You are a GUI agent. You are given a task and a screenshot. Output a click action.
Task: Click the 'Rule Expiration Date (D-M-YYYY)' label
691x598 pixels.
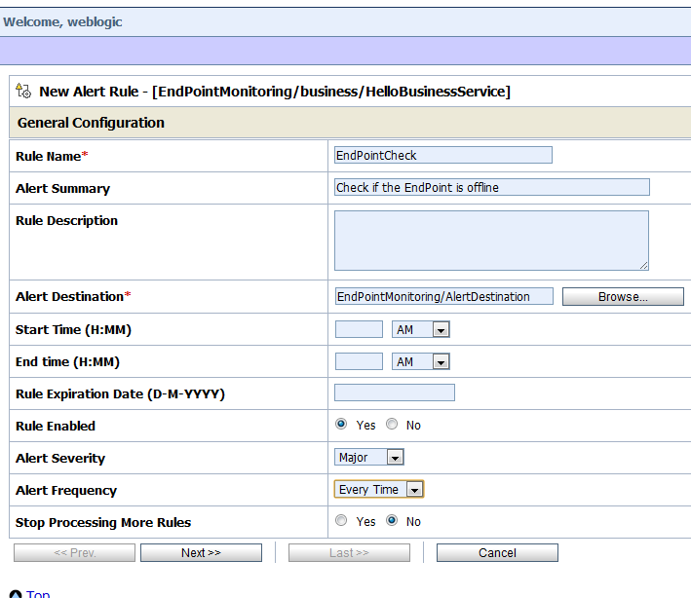pos(120,394)
